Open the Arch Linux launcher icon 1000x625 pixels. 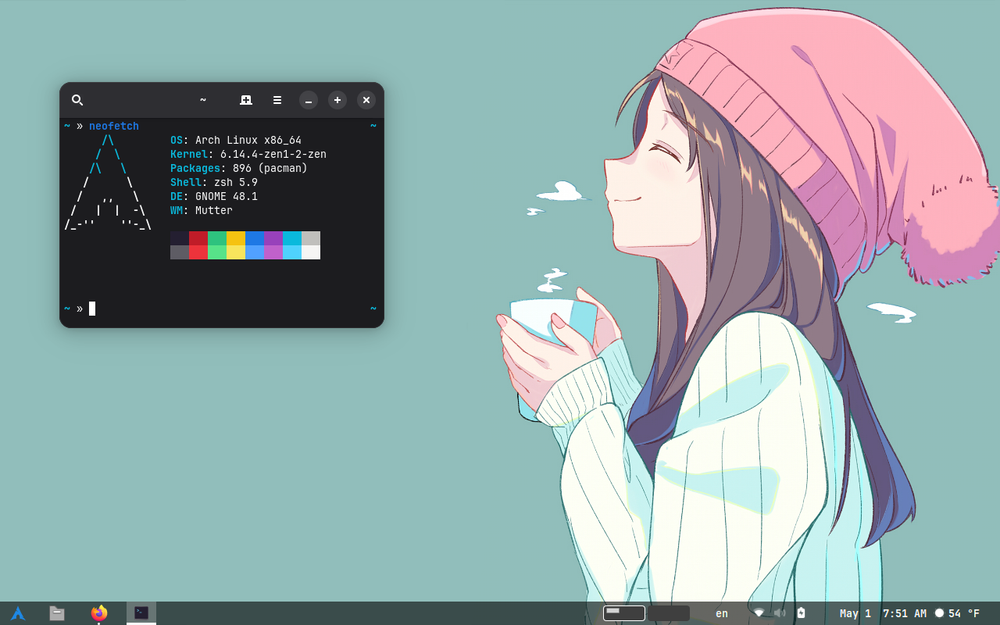coord(18,613)
